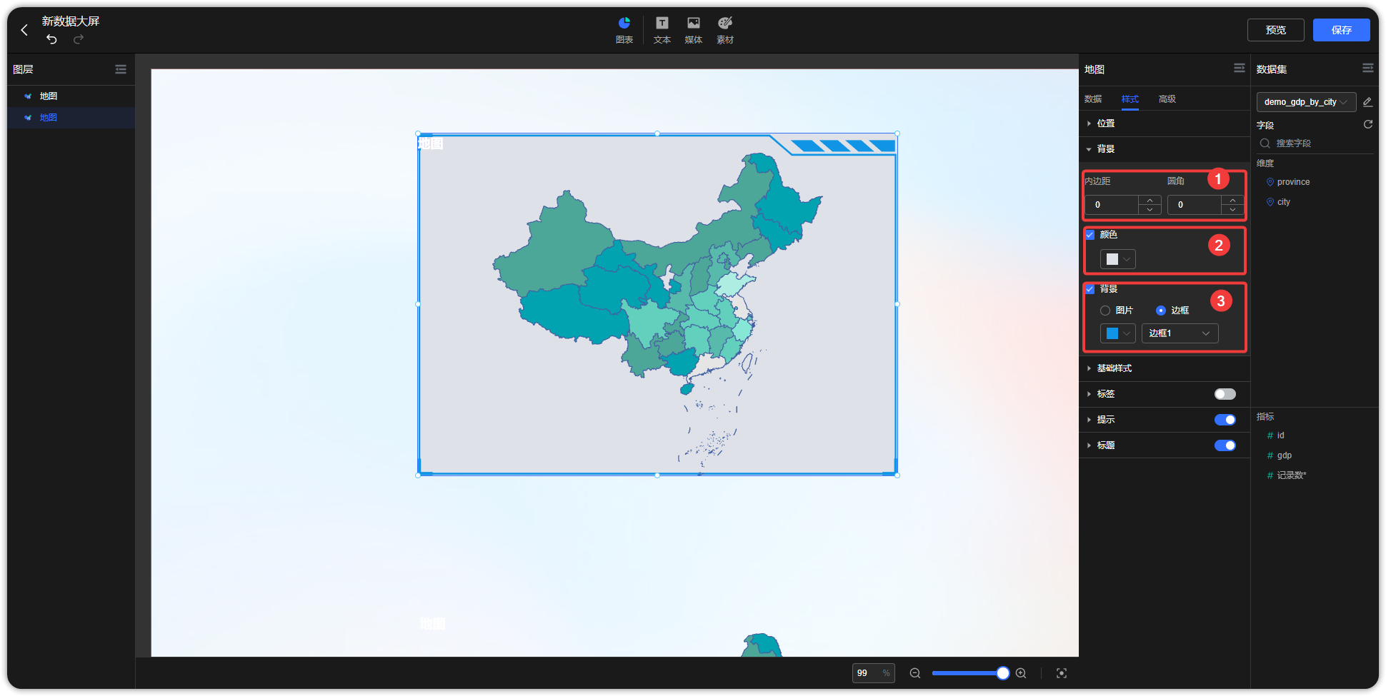The height and width of the screenshot is (696, 1386).
Task: Expand the 标签 section arrow
Action: click(x=1089, y=394)
